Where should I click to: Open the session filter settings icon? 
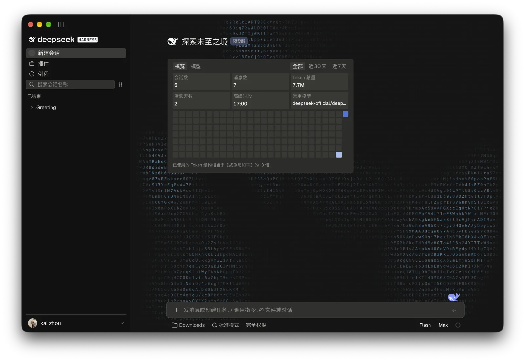click(x=120, y=85)
